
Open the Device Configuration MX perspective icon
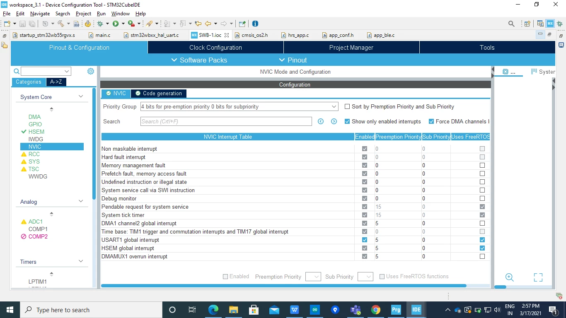coord(550,24)
